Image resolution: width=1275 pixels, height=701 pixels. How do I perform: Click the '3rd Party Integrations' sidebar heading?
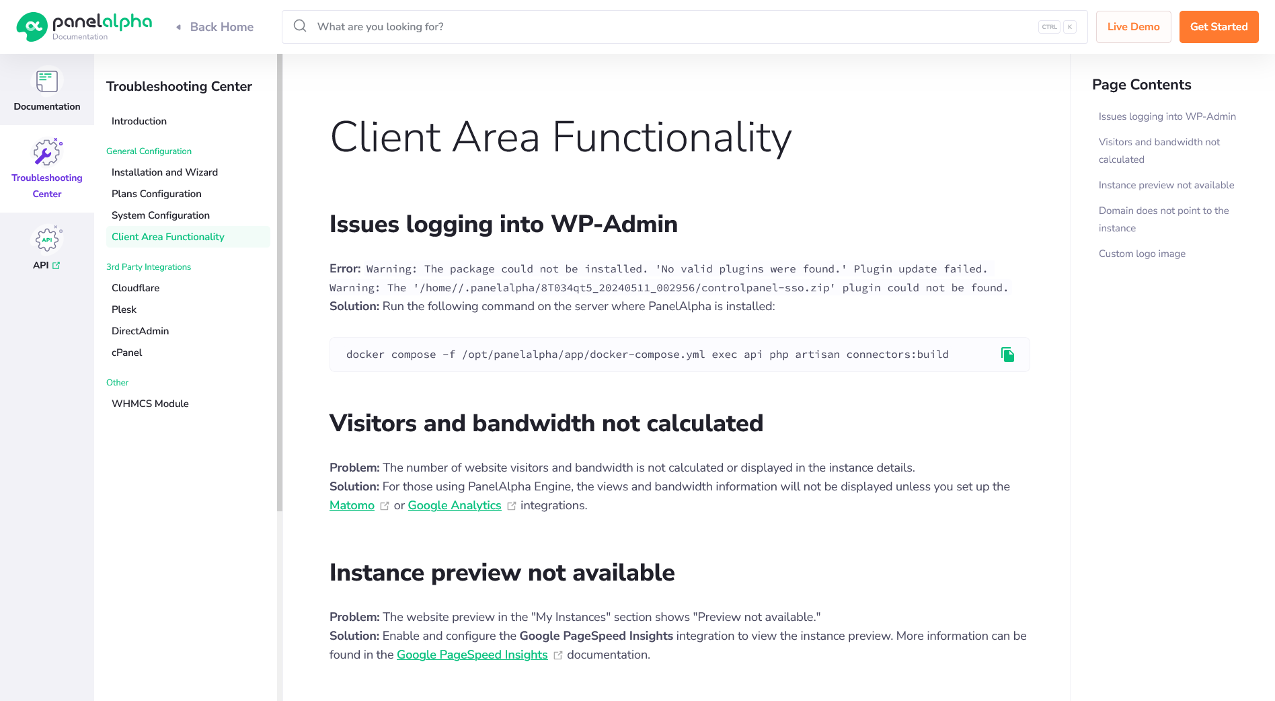(x=149, y=267)
